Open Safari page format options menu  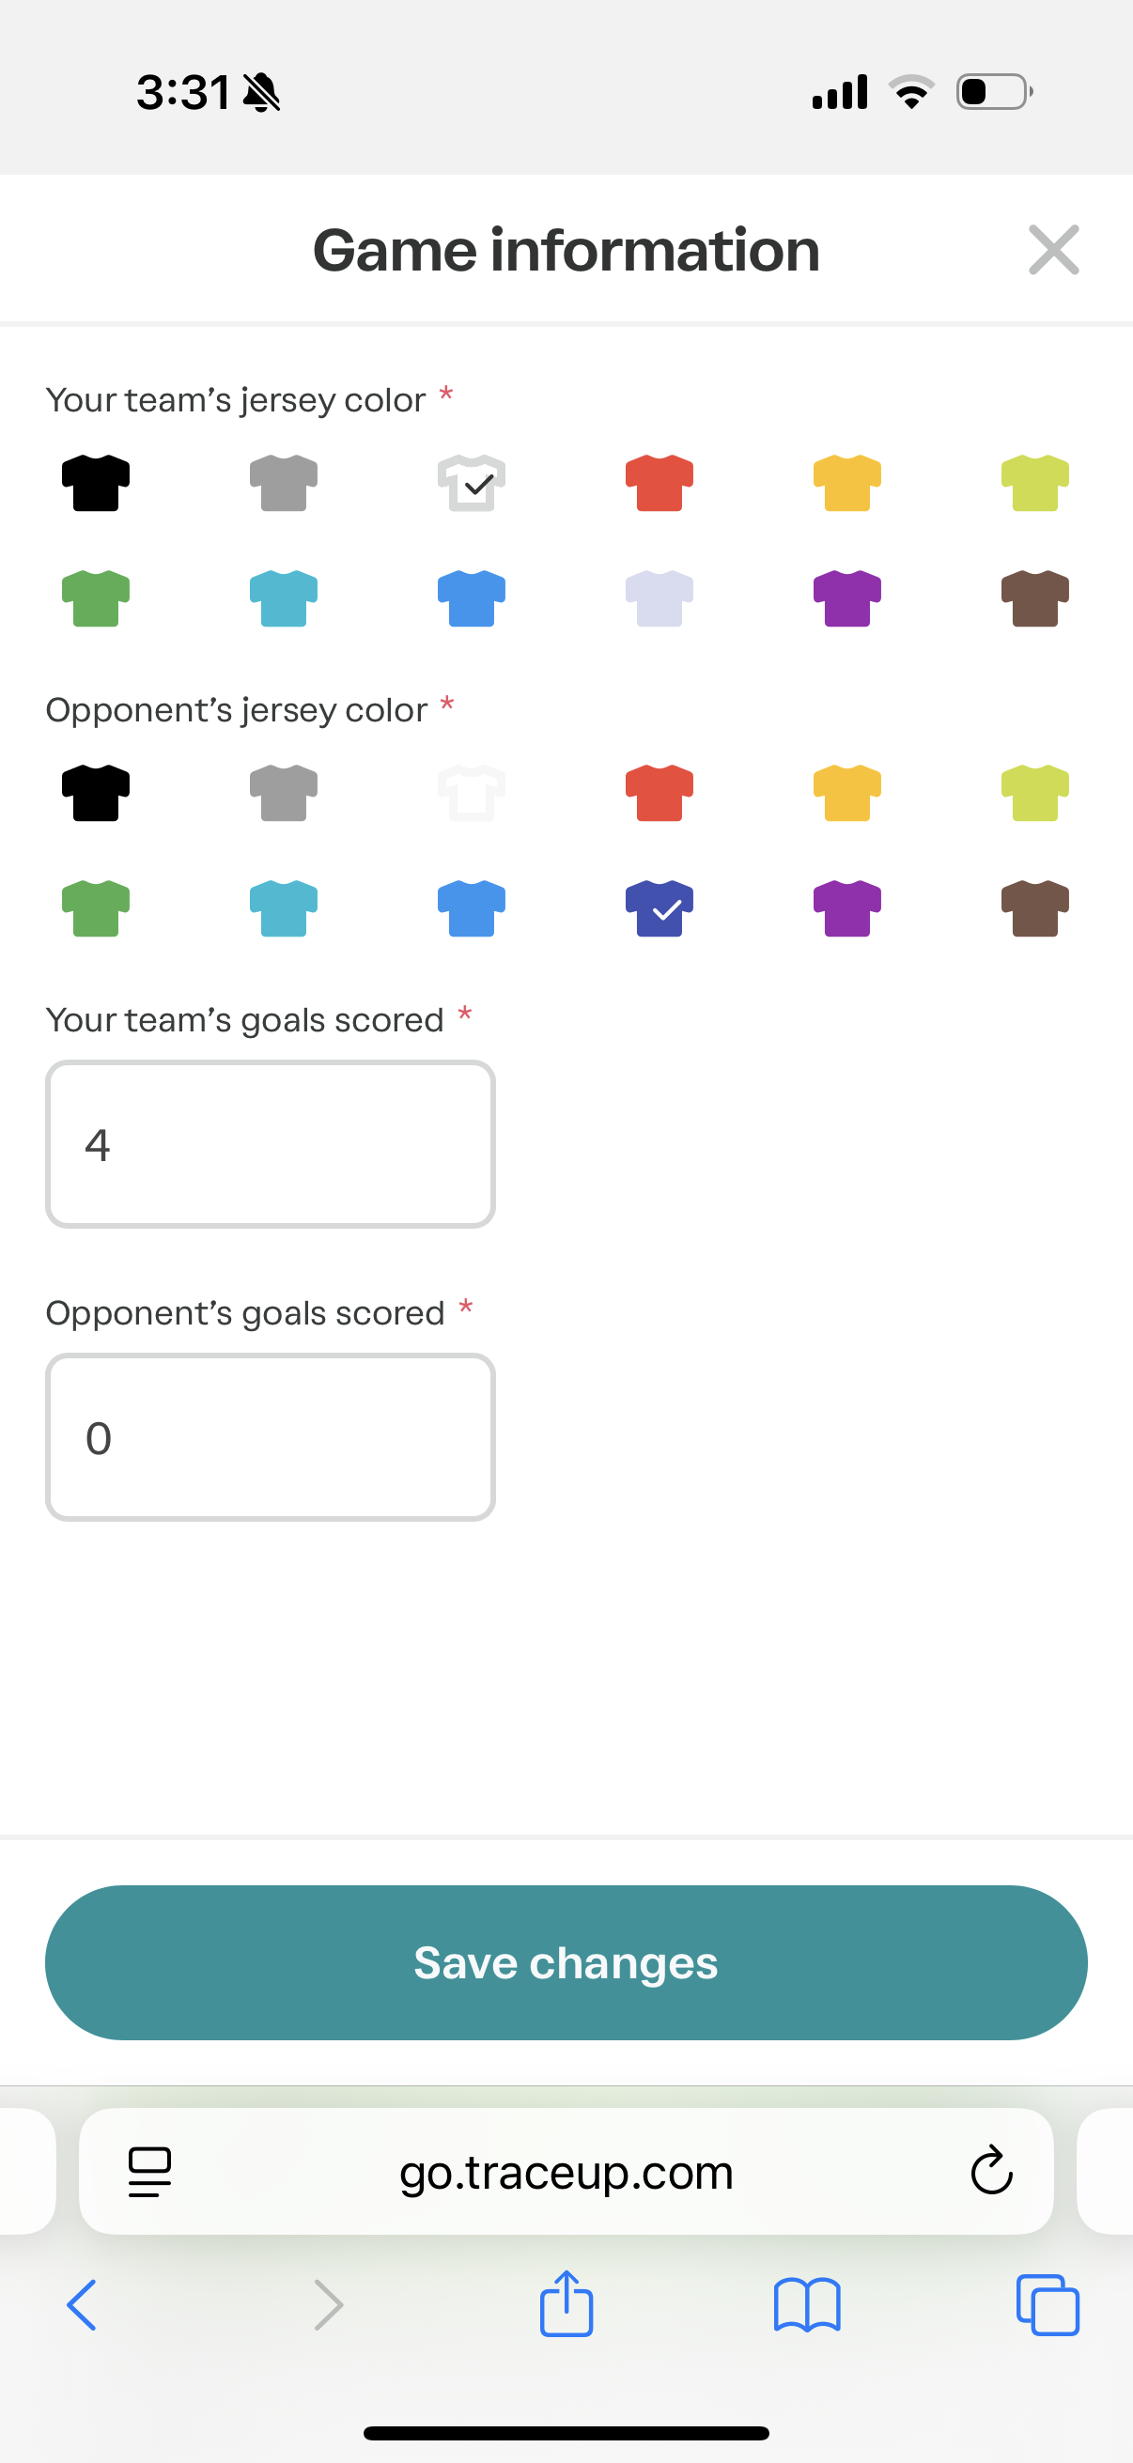[149, 2172]
